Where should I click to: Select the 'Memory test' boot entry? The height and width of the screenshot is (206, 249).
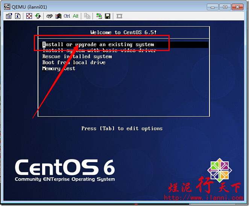click(x=59, y=69)
